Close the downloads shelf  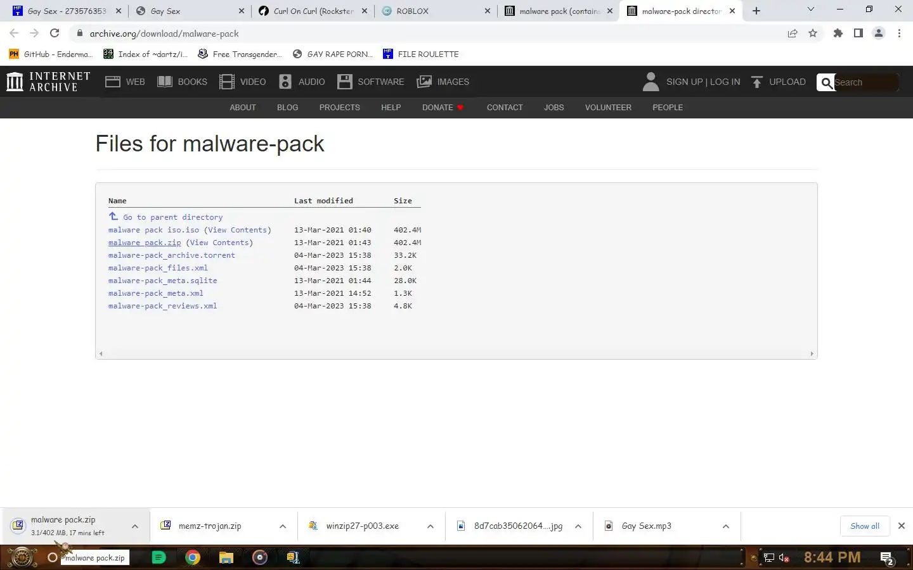point(902,526)
